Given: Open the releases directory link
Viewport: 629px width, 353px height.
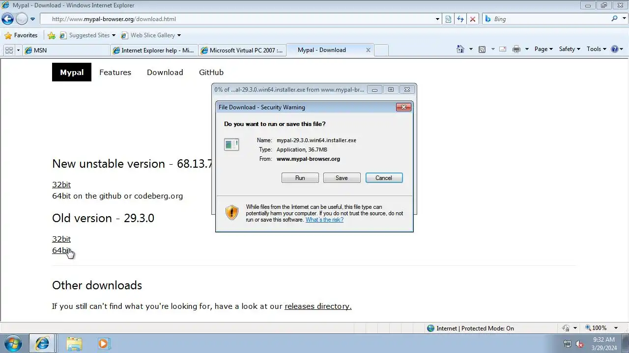Looking at the screenshot, I should pyautogui.click(x=318, y=306).
